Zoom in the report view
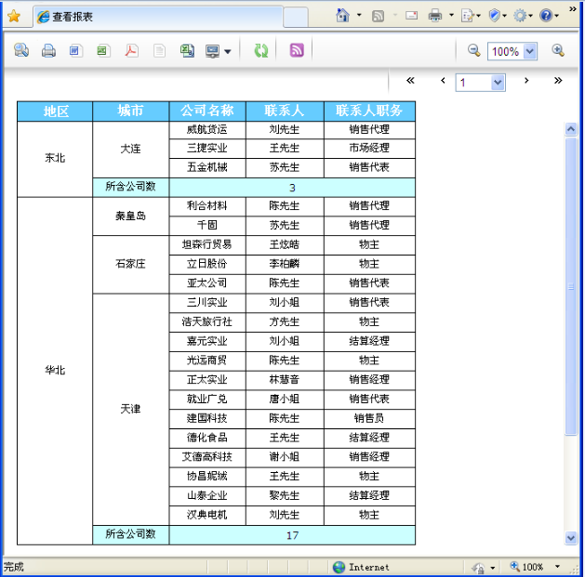Viewport: 585px width, 577px height. tap(558, 50)
